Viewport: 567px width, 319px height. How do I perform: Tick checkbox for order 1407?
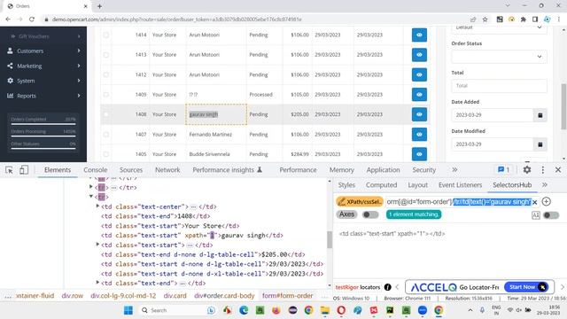pos(106,134)
